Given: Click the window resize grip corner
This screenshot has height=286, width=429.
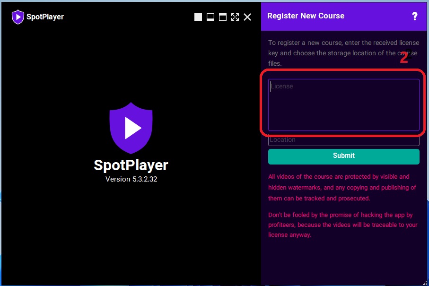Looking at the screenshot, I should 425,283.
